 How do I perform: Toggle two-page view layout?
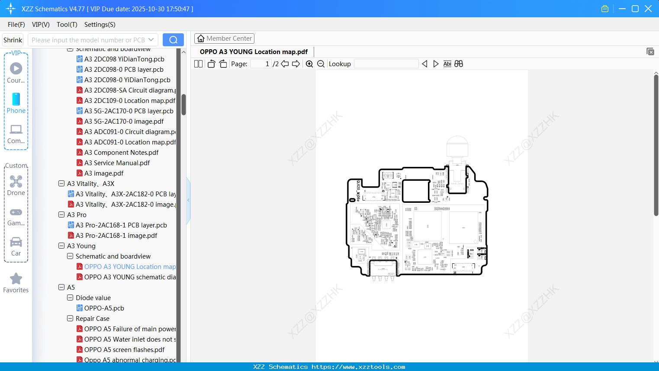click(x=198, y=64)
